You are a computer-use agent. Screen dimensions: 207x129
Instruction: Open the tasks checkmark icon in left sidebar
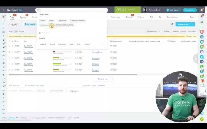tap(4, 44)
